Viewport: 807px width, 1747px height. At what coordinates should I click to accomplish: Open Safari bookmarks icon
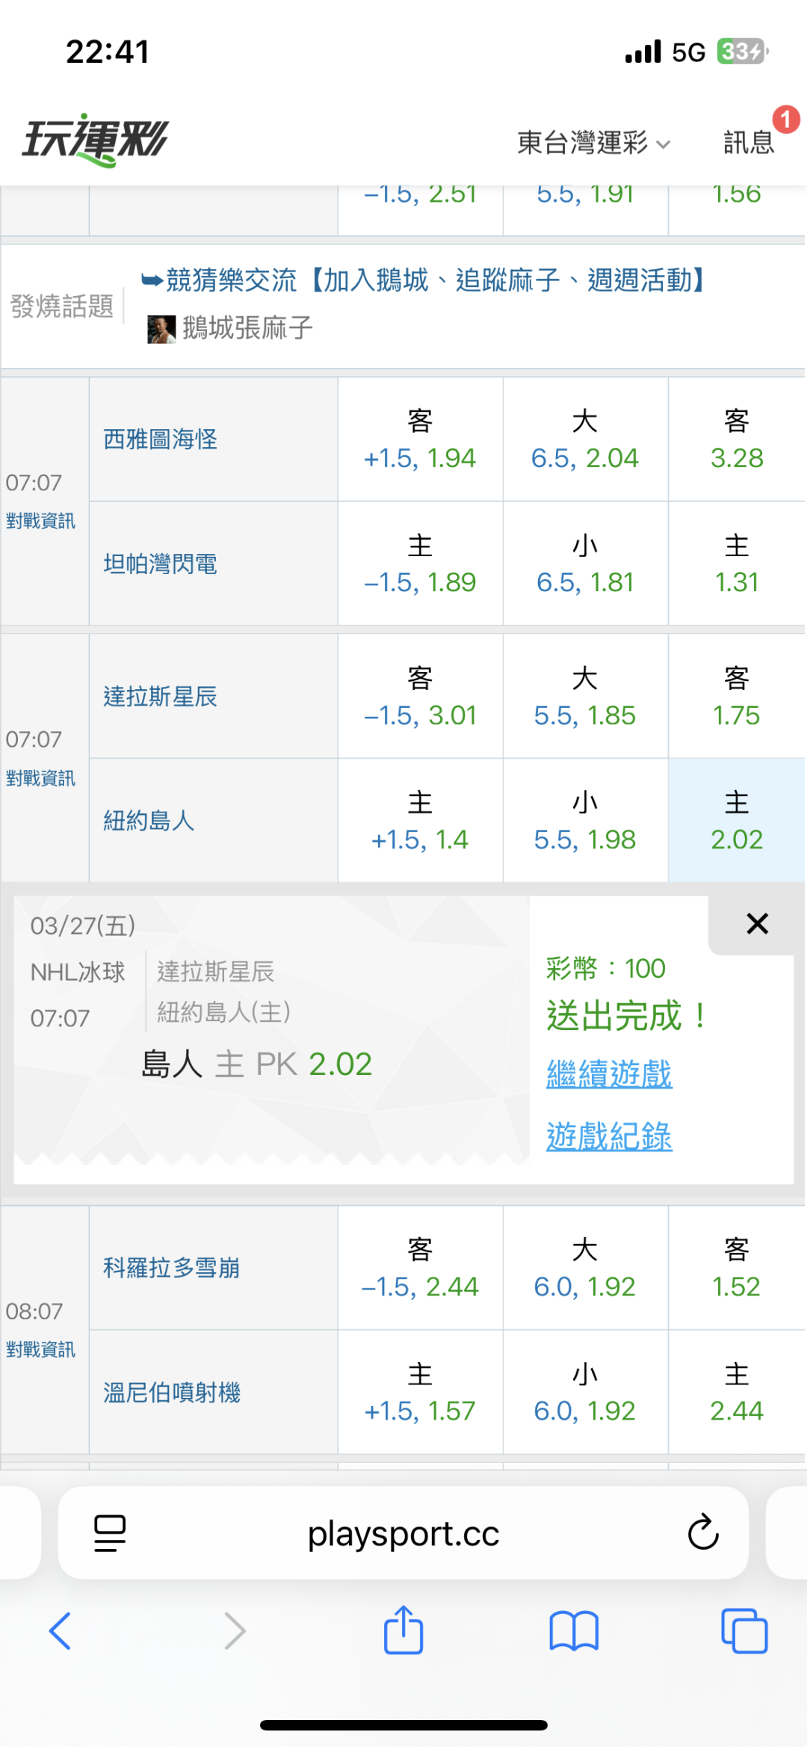pos(574,1630)
